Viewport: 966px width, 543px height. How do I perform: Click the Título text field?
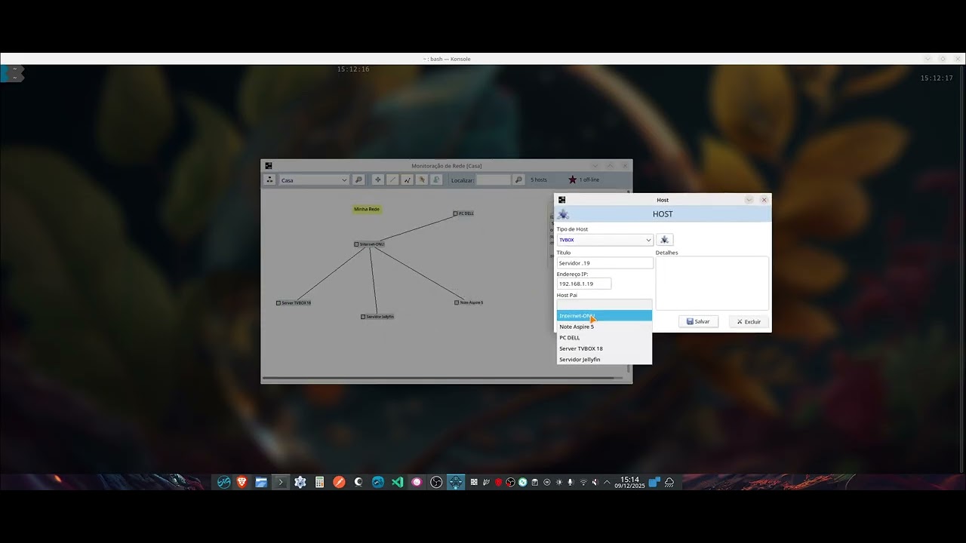coord(605,263)
